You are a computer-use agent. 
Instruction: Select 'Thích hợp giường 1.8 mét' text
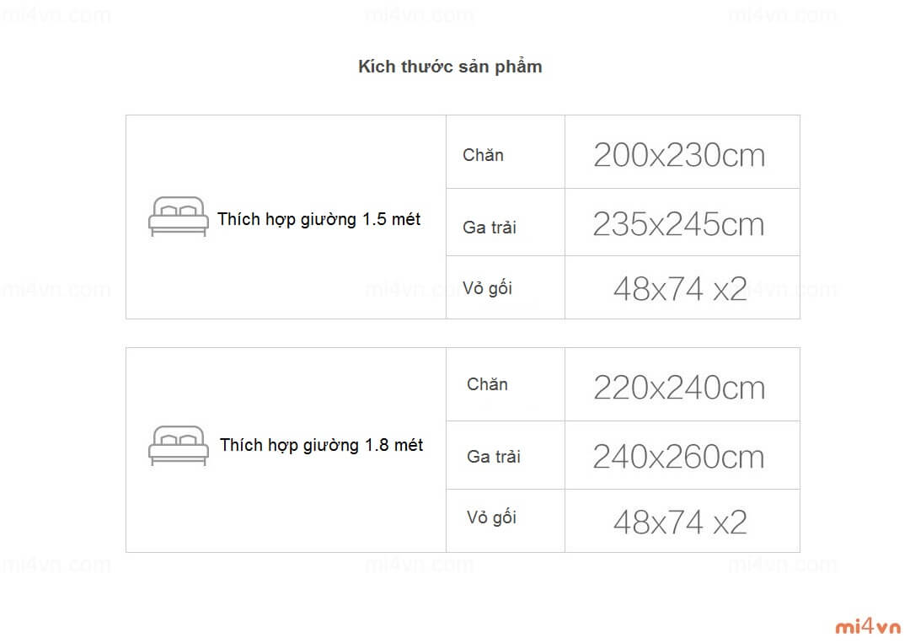(321, 445)
